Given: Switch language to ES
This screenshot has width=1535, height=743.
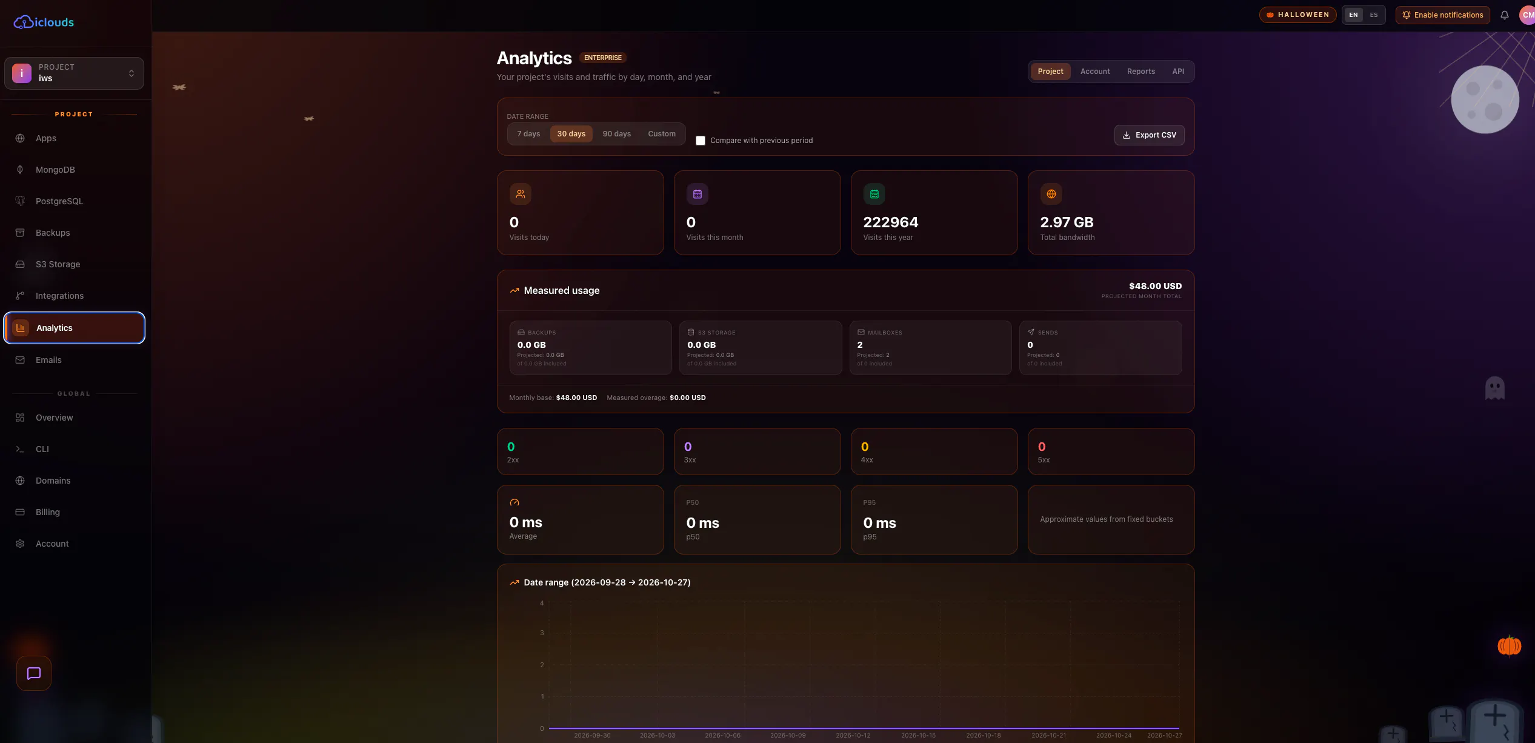Looking at the screenshot, I should [1374, 15].
